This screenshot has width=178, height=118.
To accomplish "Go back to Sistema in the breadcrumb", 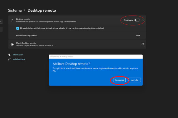I will (15, 11).
